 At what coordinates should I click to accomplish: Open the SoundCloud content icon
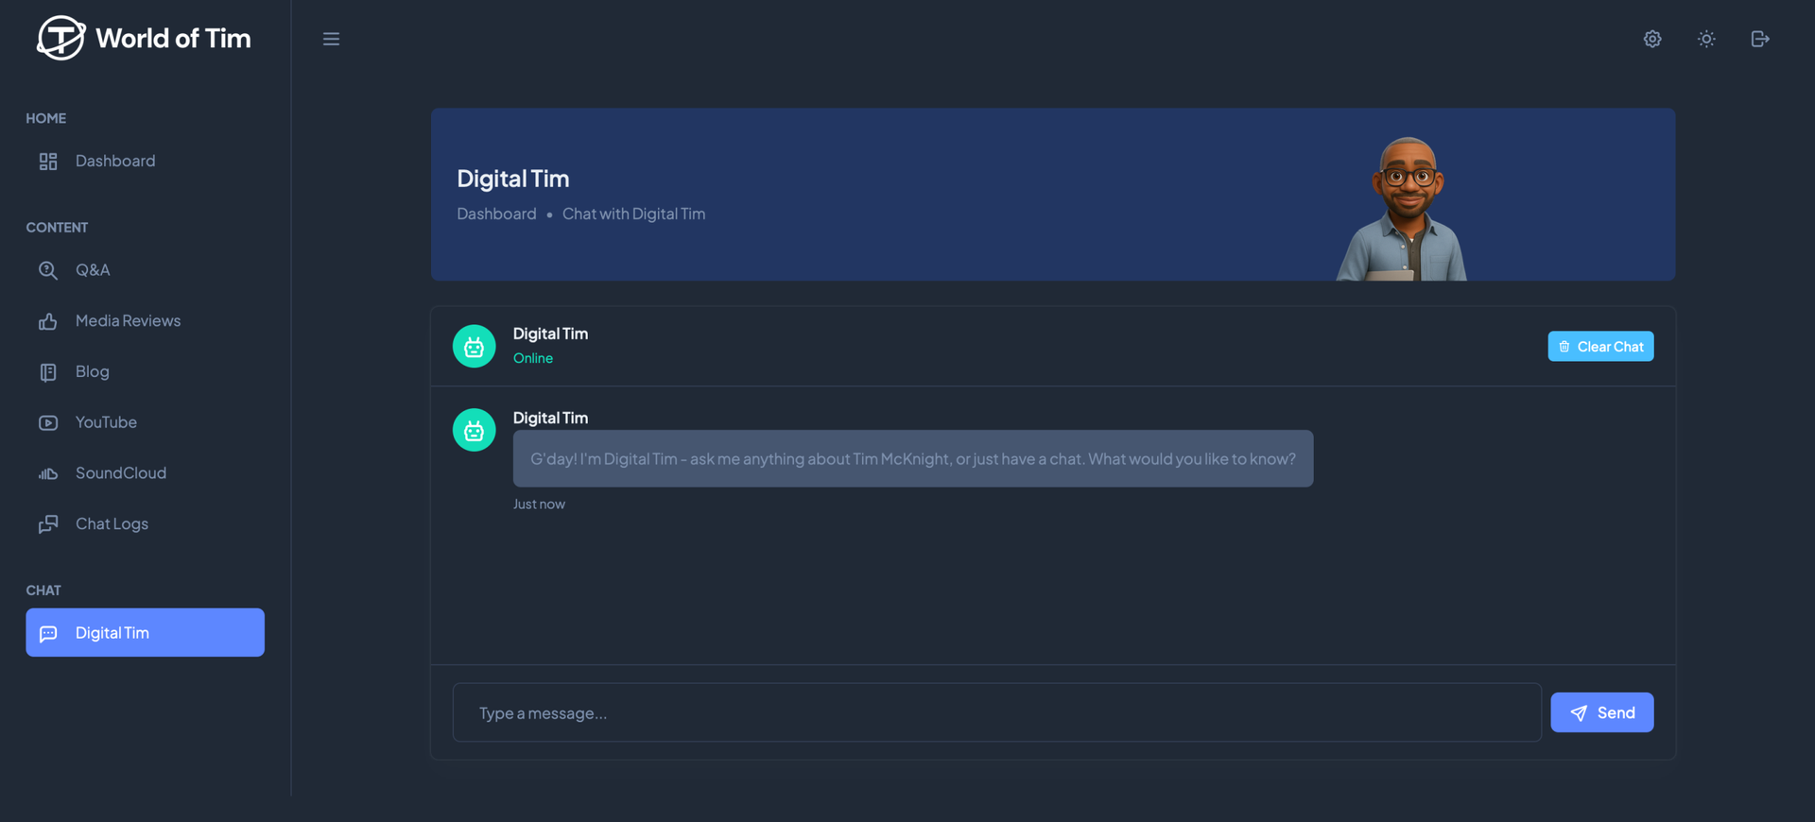click(x=48, y=473)
